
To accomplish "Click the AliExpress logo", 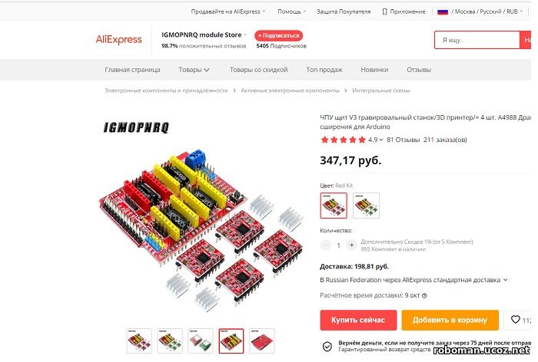I will tap(118, 40).
